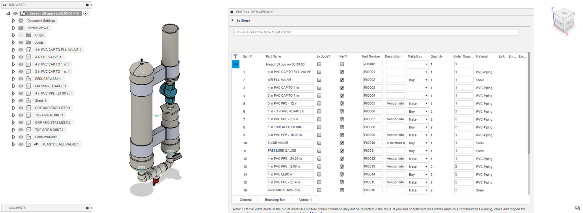Expand the Settings section
The height and width of the screenshot is (213, 583).
tap(232, 20)
